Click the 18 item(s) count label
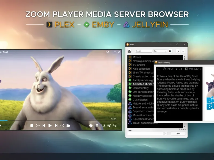Viewport: 214px width, 160px height. [182, 129]
